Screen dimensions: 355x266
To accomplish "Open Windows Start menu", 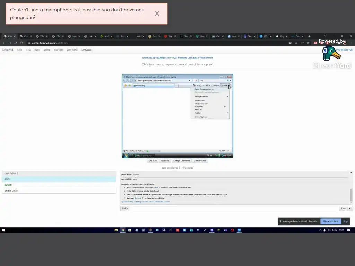I will (x=3, y=230).
